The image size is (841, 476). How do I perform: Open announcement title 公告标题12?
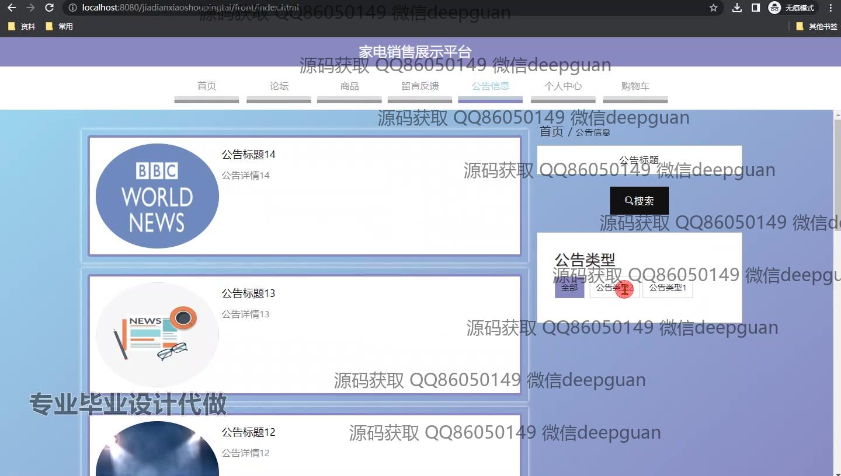[x=248, y=432]
